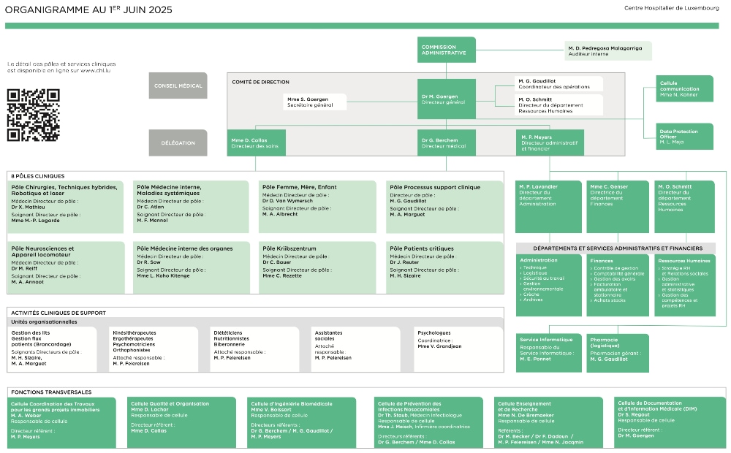The height and width of the screenshot is (453, 731).
Task: Click the Unités organisationnelles label
Action: (45, 322)
